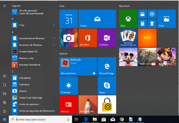Open the user account icon
The image size is (179, 123).
pyautogui.click(x=4, y=76)
